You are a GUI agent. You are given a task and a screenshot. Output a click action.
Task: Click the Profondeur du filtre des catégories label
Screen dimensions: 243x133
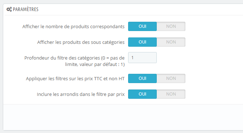point(74,61)
